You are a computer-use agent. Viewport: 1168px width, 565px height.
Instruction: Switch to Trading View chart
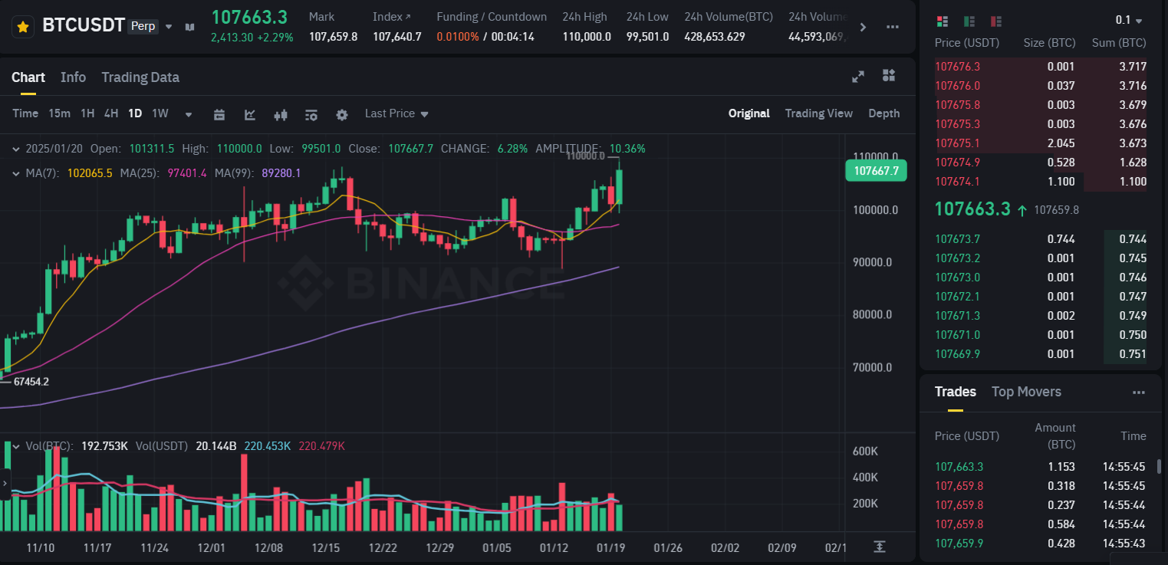click(x=818, y=113)
